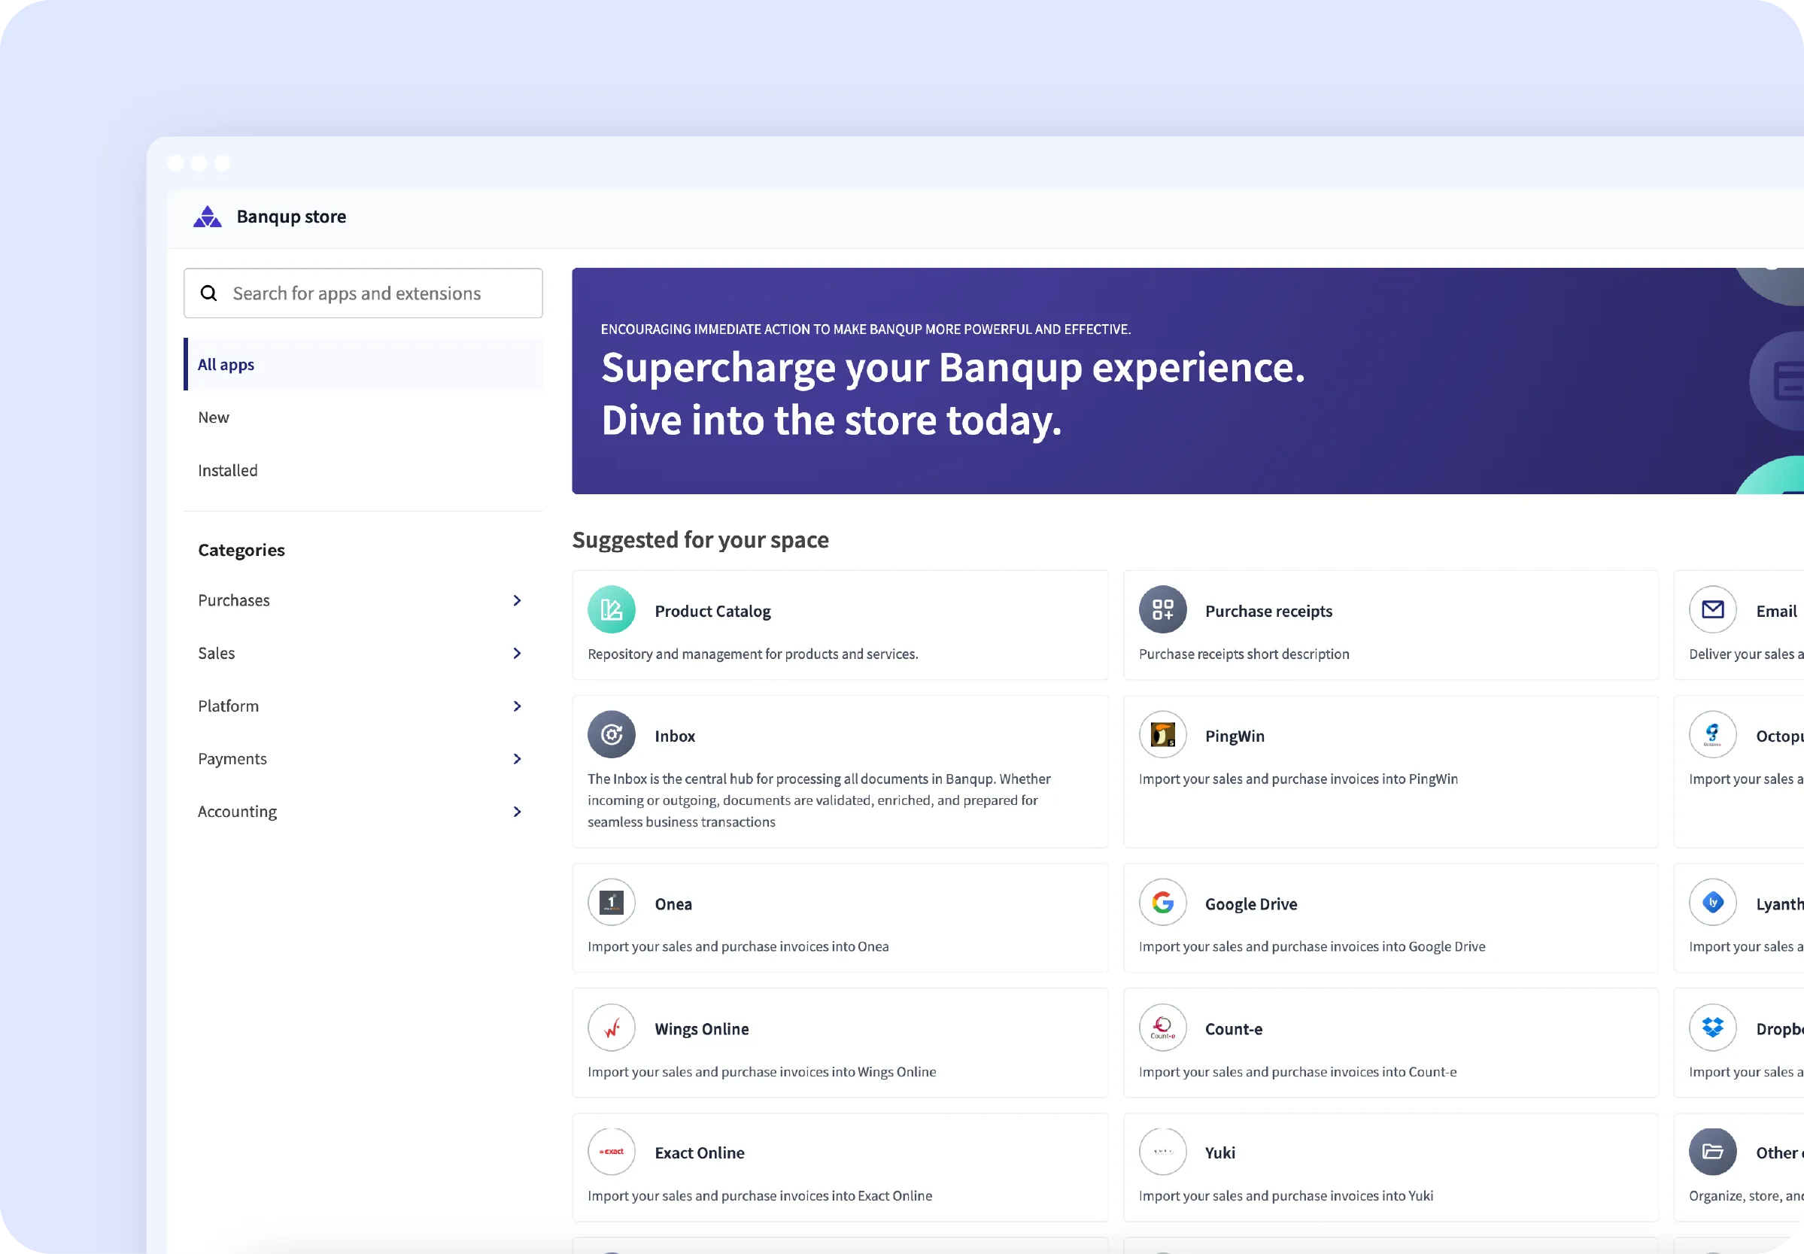The width and height of the screenshot is (1804, 1254).
Task: Click "Import your sales and purchase invoices into Yuki"
Action: (x=1286, y=1195)
